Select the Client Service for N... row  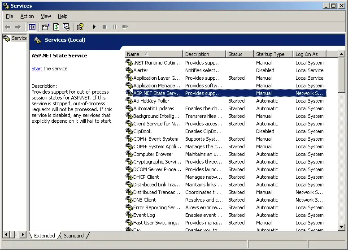point(226,124)
